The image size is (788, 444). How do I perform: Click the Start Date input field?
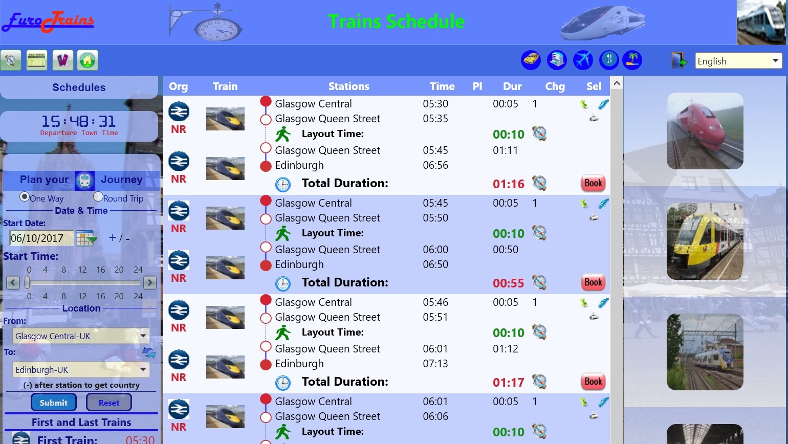(41, 238)
